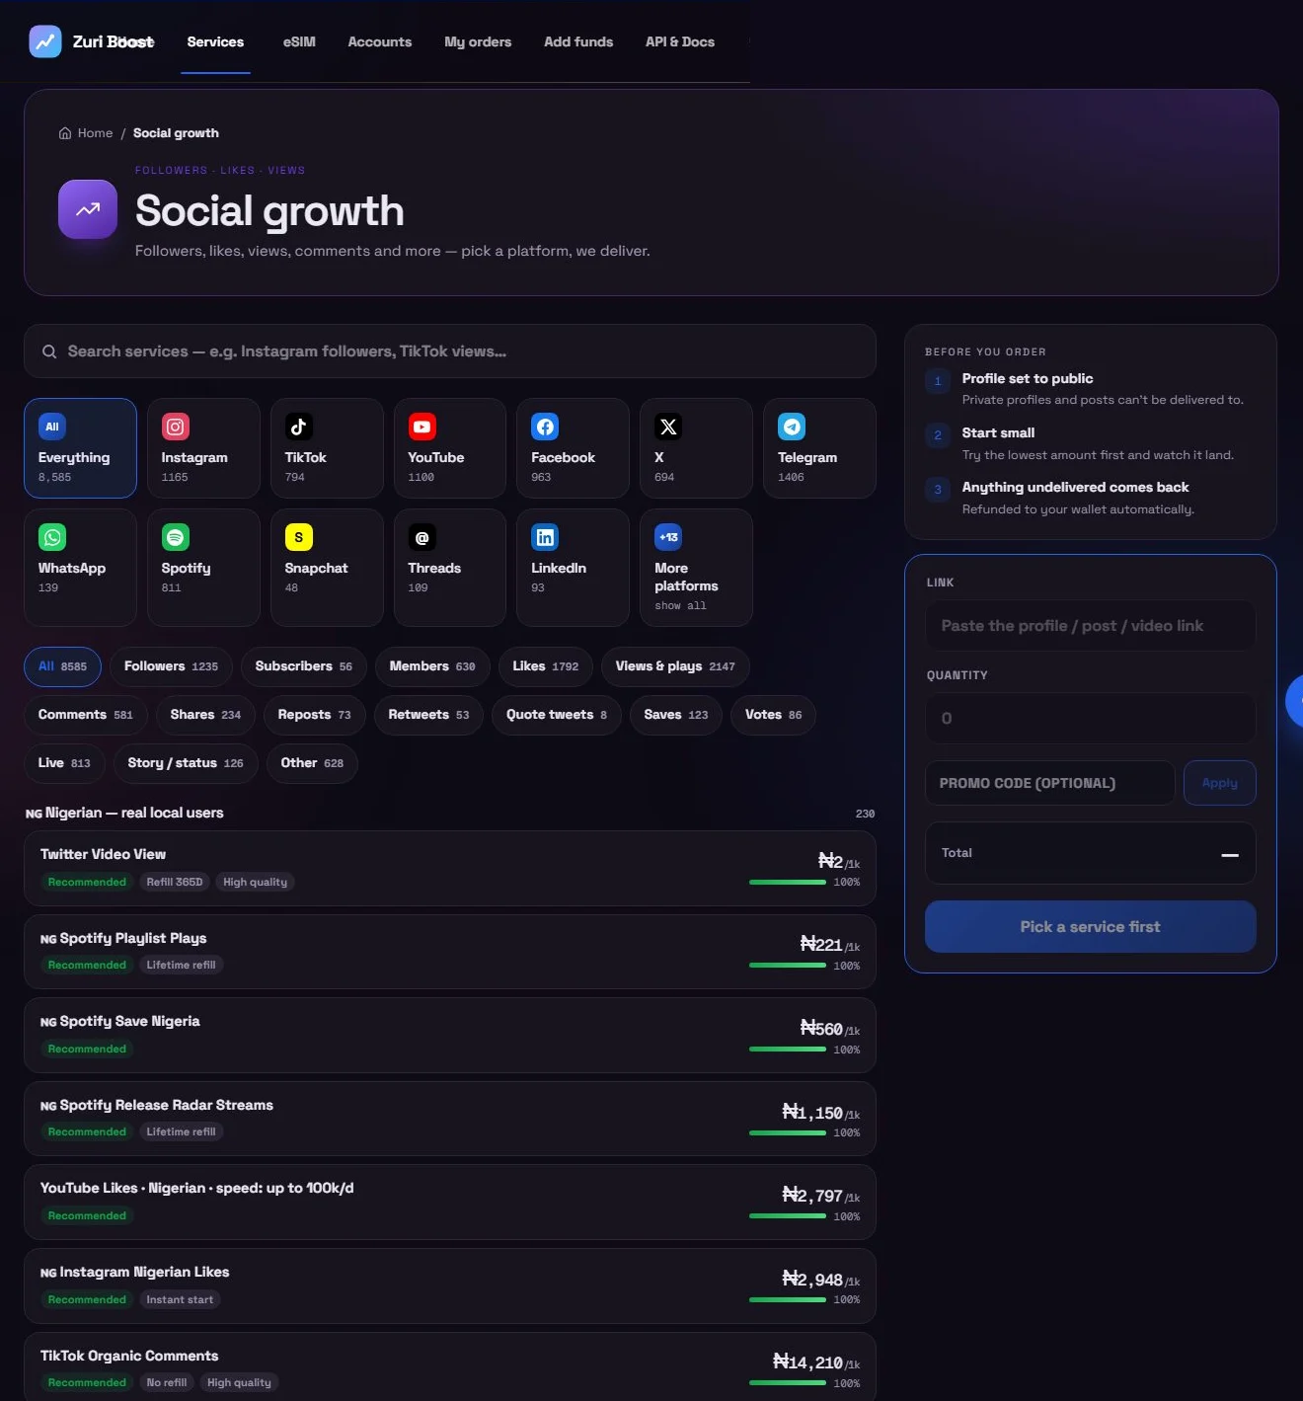
Task: Go to Home breadcrumb link
Action: click(x=95, y=133)
